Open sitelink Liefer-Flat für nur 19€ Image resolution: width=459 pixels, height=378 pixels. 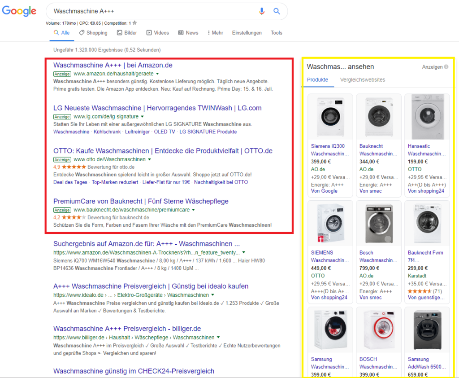(166, 182)
